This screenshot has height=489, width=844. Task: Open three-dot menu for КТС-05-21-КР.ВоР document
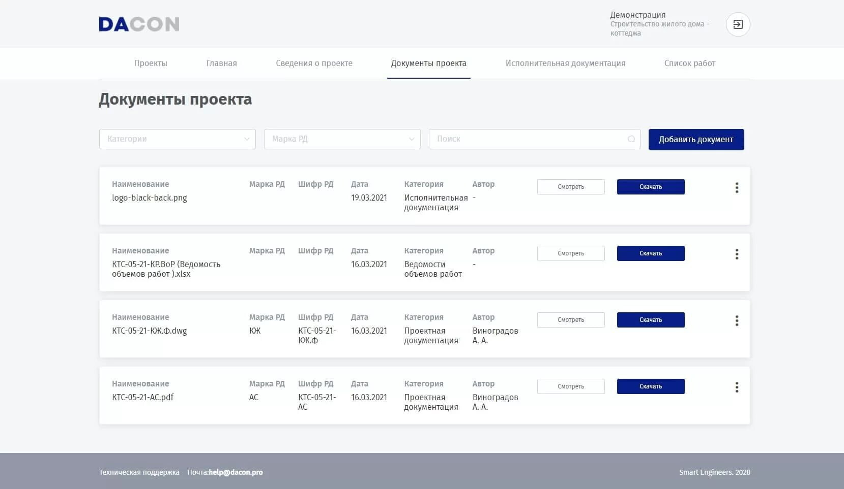737,254
